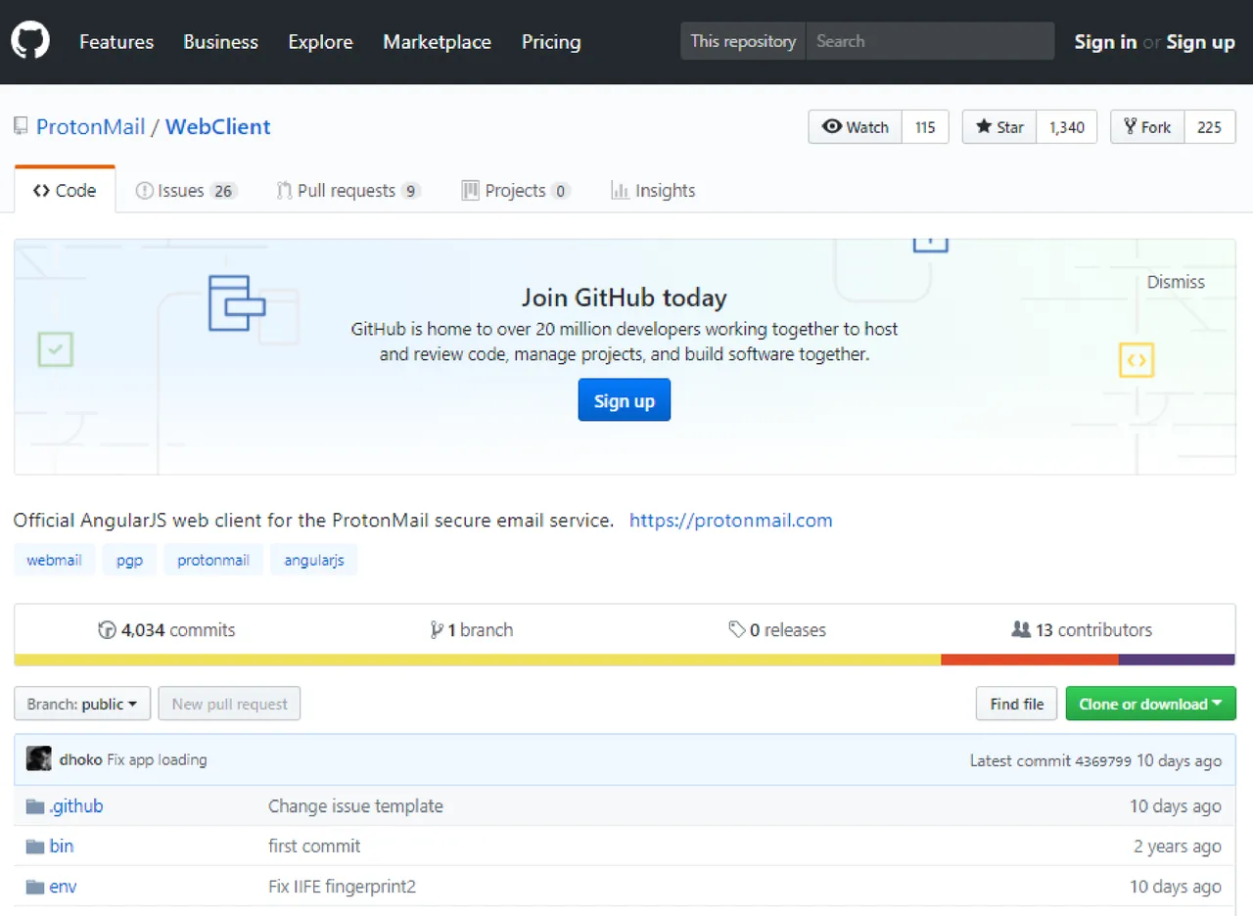Select the pgp topic tag

129,561
